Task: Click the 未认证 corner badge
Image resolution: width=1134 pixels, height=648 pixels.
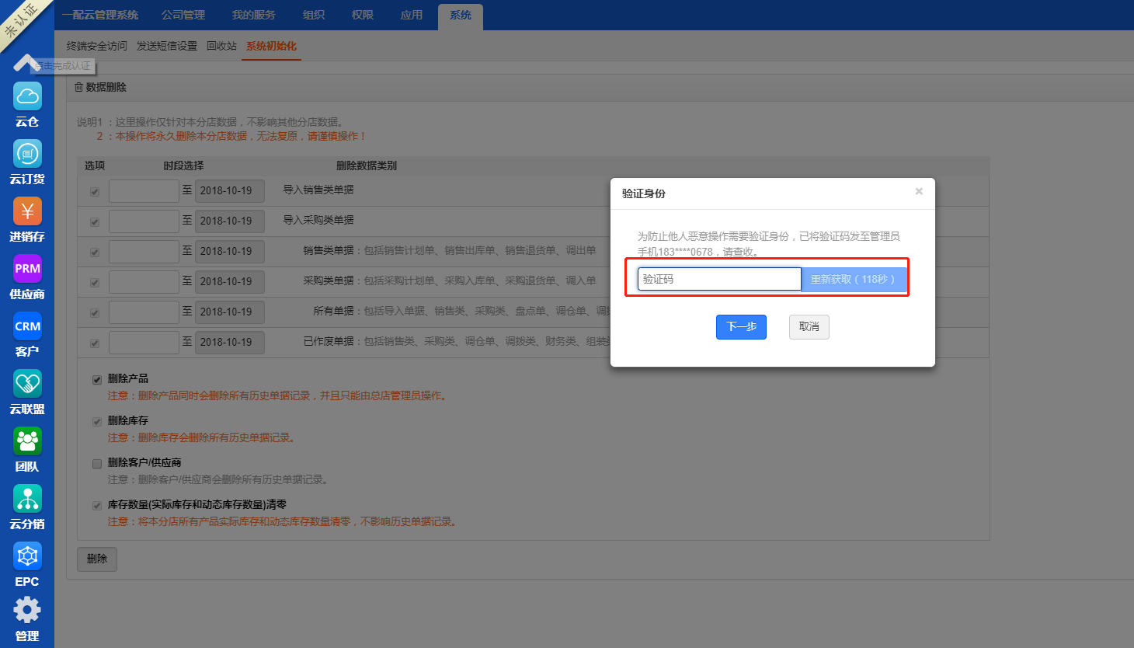Action: tap(20, 21)
